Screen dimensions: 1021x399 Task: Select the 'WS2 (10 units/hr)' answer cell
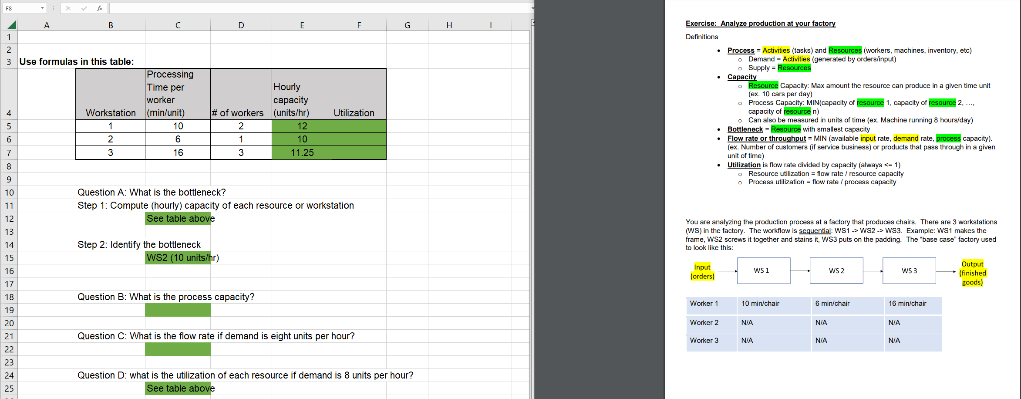(178, 258)
